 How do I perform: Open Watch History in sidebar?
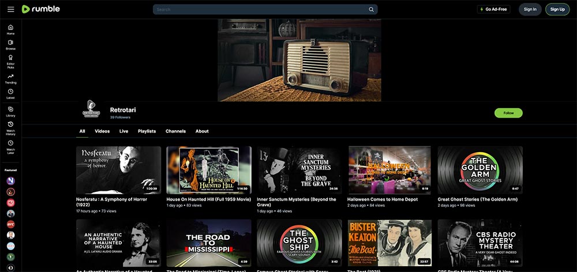(10, 129)
